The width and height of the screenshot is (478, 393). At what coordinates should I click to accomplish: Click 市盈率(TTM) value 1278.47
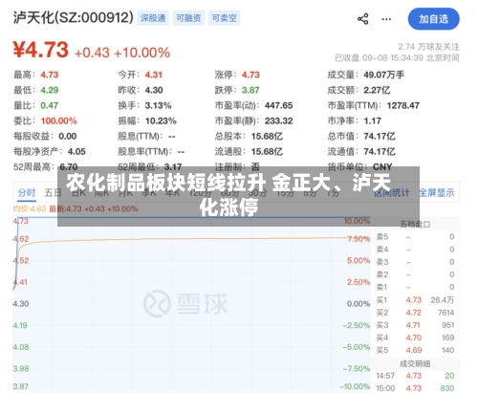403,105
